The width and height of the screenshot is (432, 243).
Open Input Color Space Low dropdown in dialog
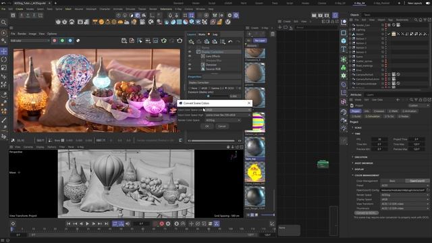(228, 109)
